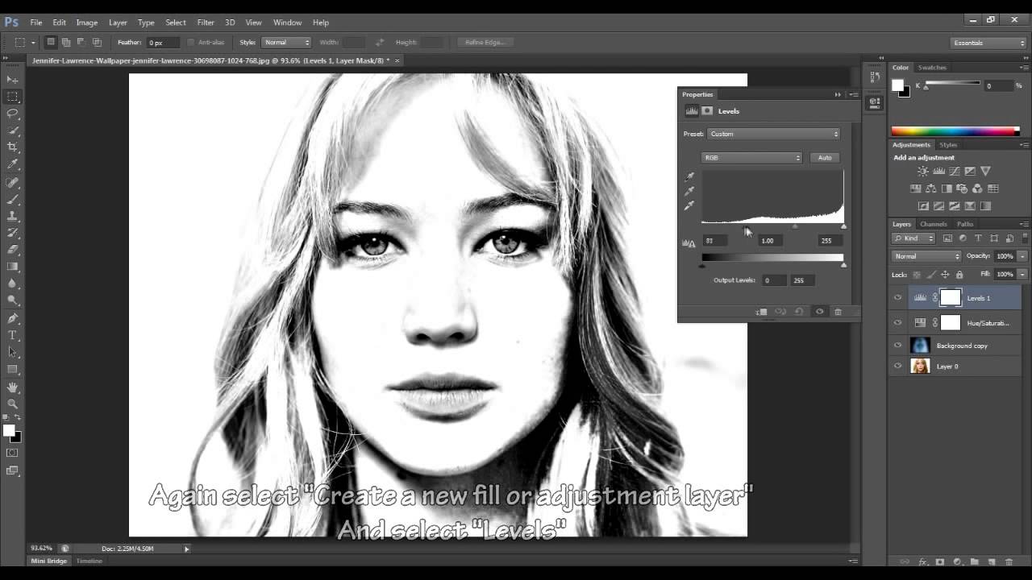Select the Lasso tool
Screen dimensions: 1032x580
13,114
